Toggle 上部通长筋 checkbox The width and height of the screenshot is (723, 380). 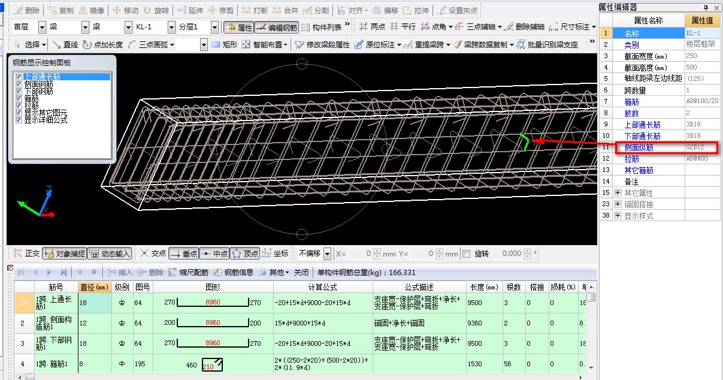[x=19, y=77]
